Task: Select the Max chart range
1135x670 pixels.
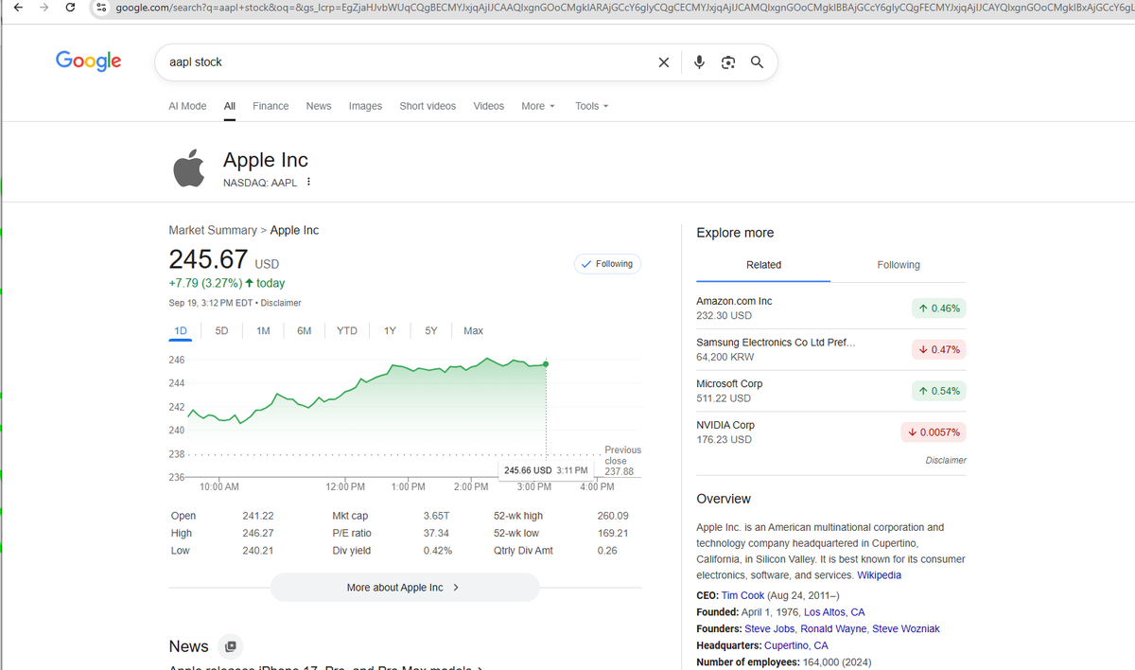Action: [474, 331]
